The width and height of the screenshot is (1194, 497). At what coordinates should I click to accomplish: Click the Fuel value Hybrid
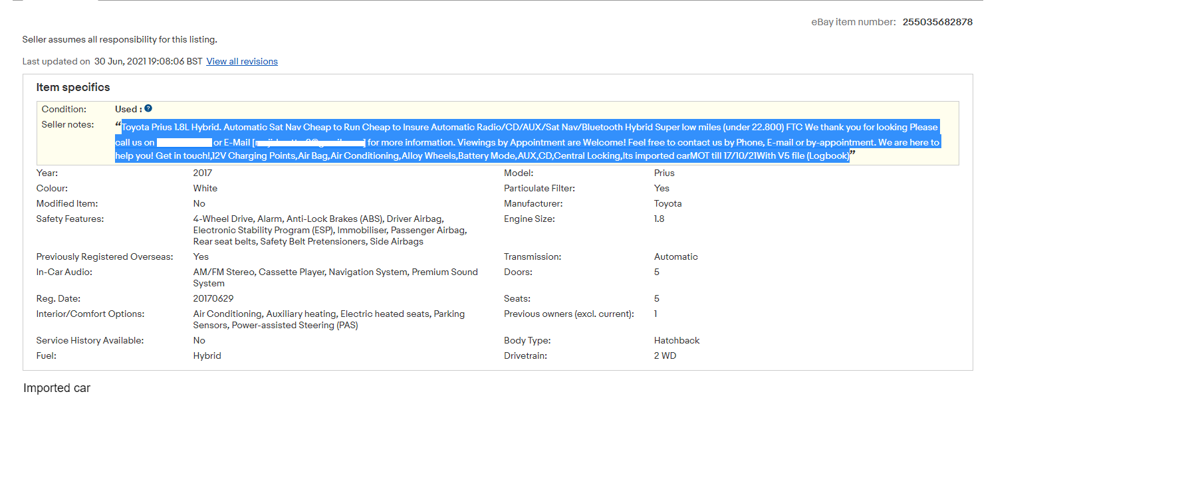point(207,355)
